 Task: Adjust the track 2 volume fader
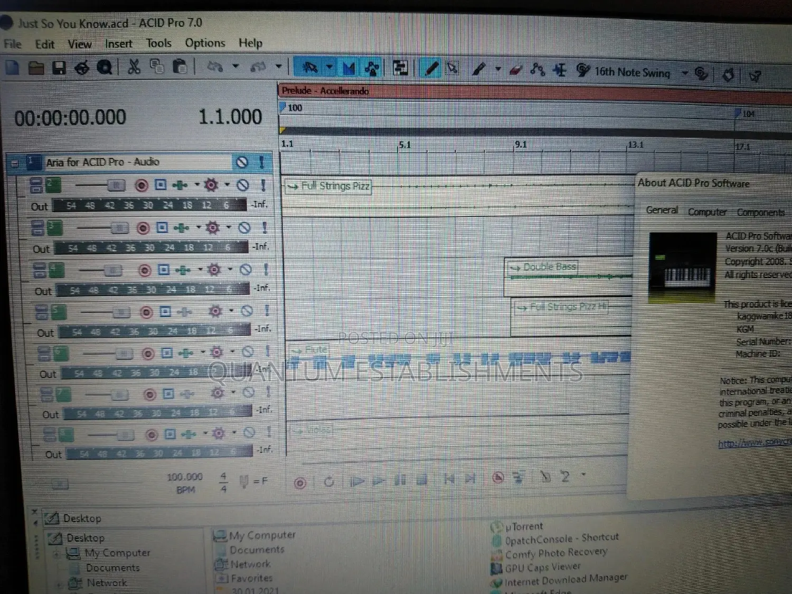coord(116,185)
